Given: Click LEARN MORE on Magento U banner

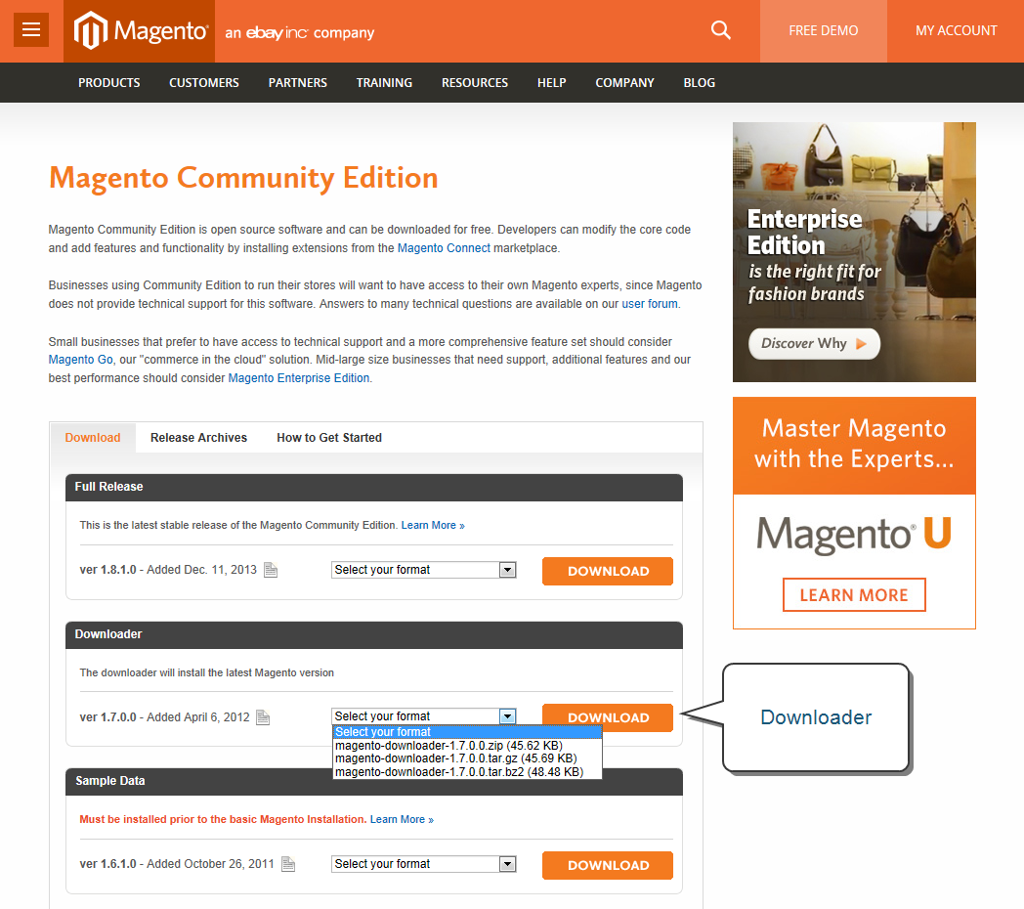Looking at the screenshot, I should (854, 594).
